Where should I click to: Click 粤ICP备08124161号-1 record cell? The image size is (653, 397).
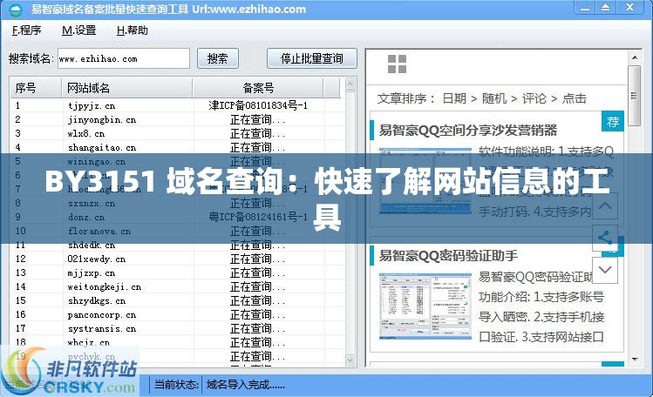click(258, 217)
